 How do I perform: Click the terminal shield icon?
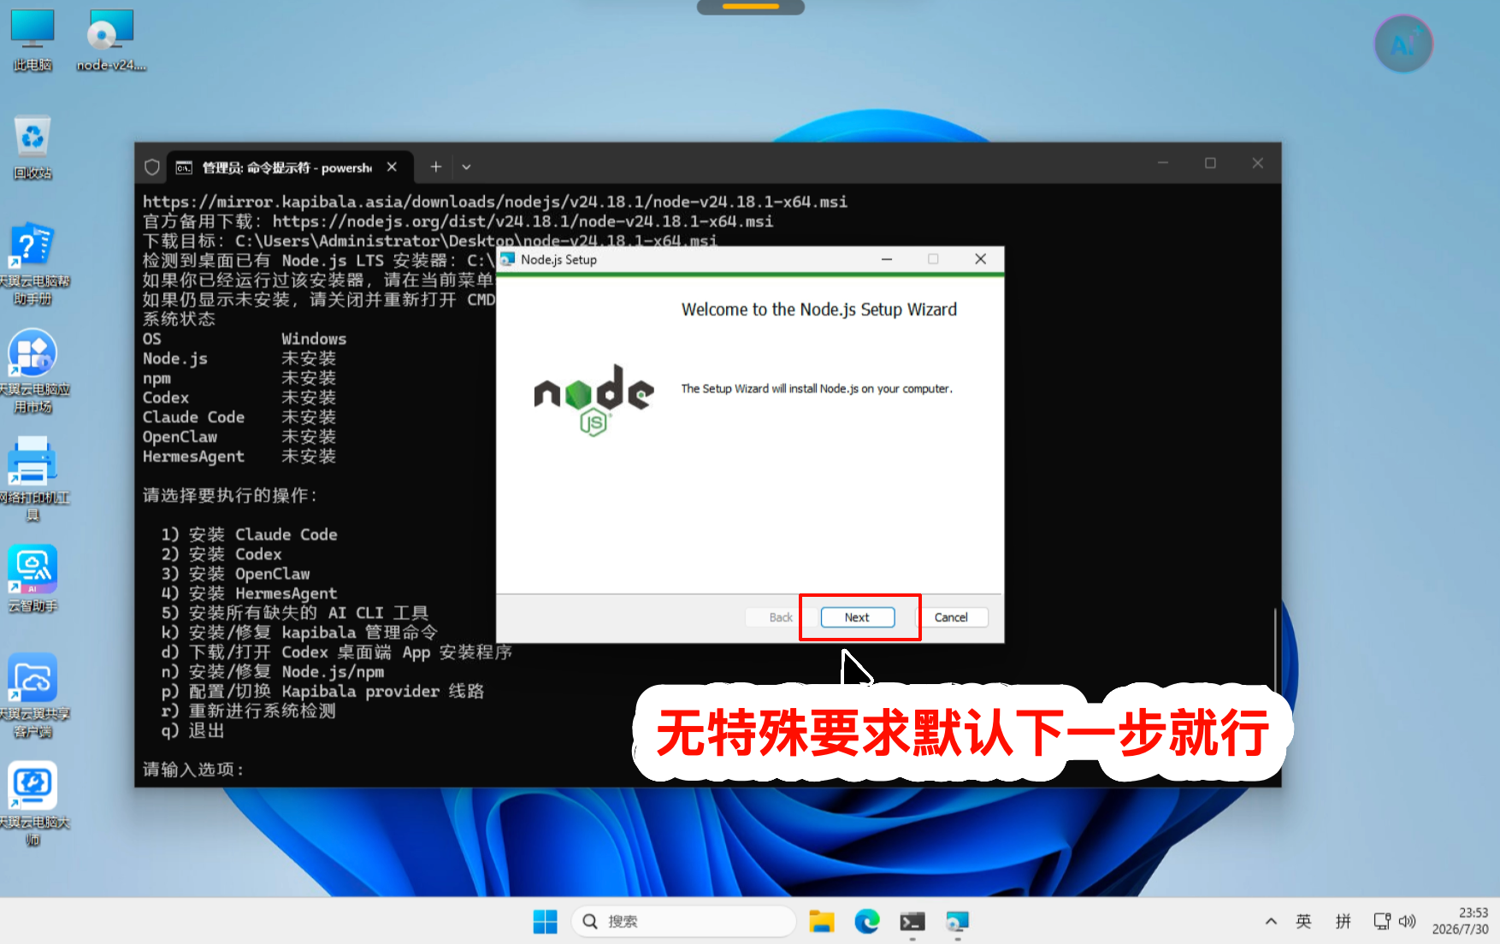click(x=152, y=167)
